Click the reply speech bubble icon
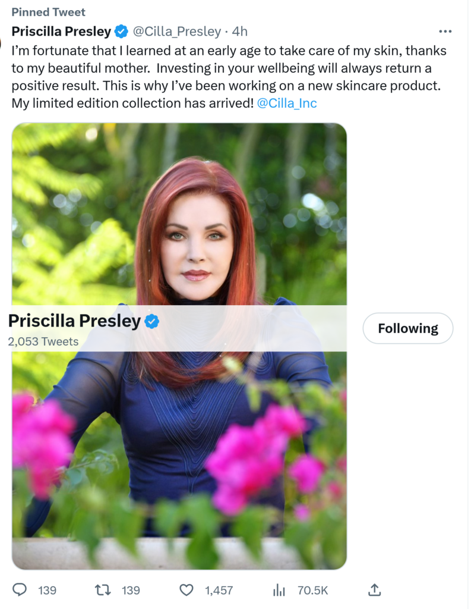The height and width of the screenshot is (609, 471). (20, 590)
